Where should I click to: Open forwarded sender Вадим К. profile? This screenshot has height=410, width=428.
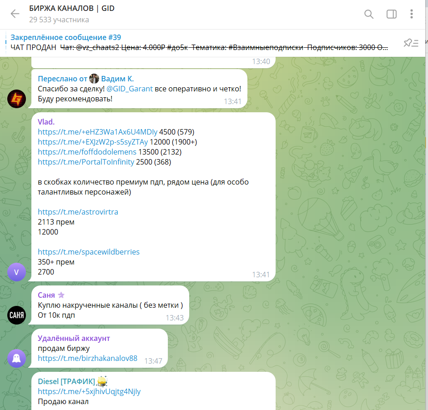coord(117,79)
